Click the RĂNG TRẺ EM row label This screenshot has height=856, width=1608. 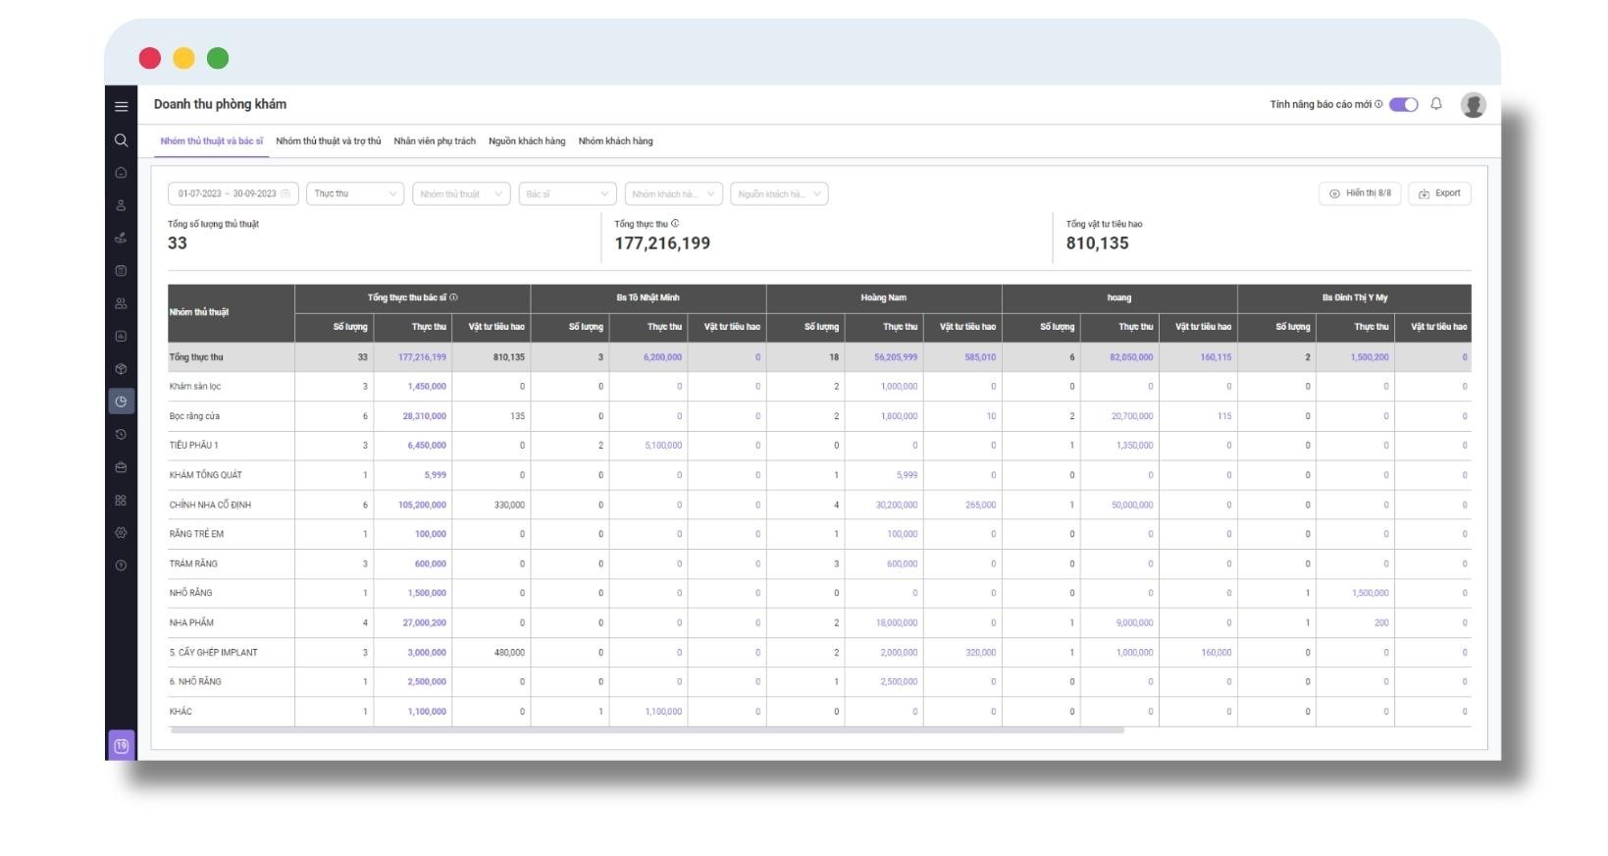pyautogui.click(x=196, y=534)
